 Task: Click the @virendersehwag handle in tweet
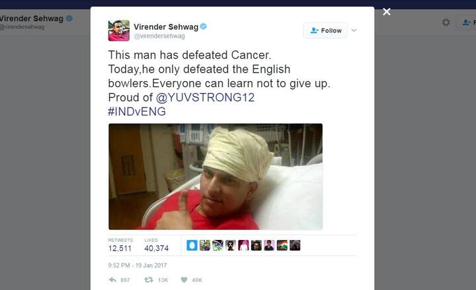(159, 36)
